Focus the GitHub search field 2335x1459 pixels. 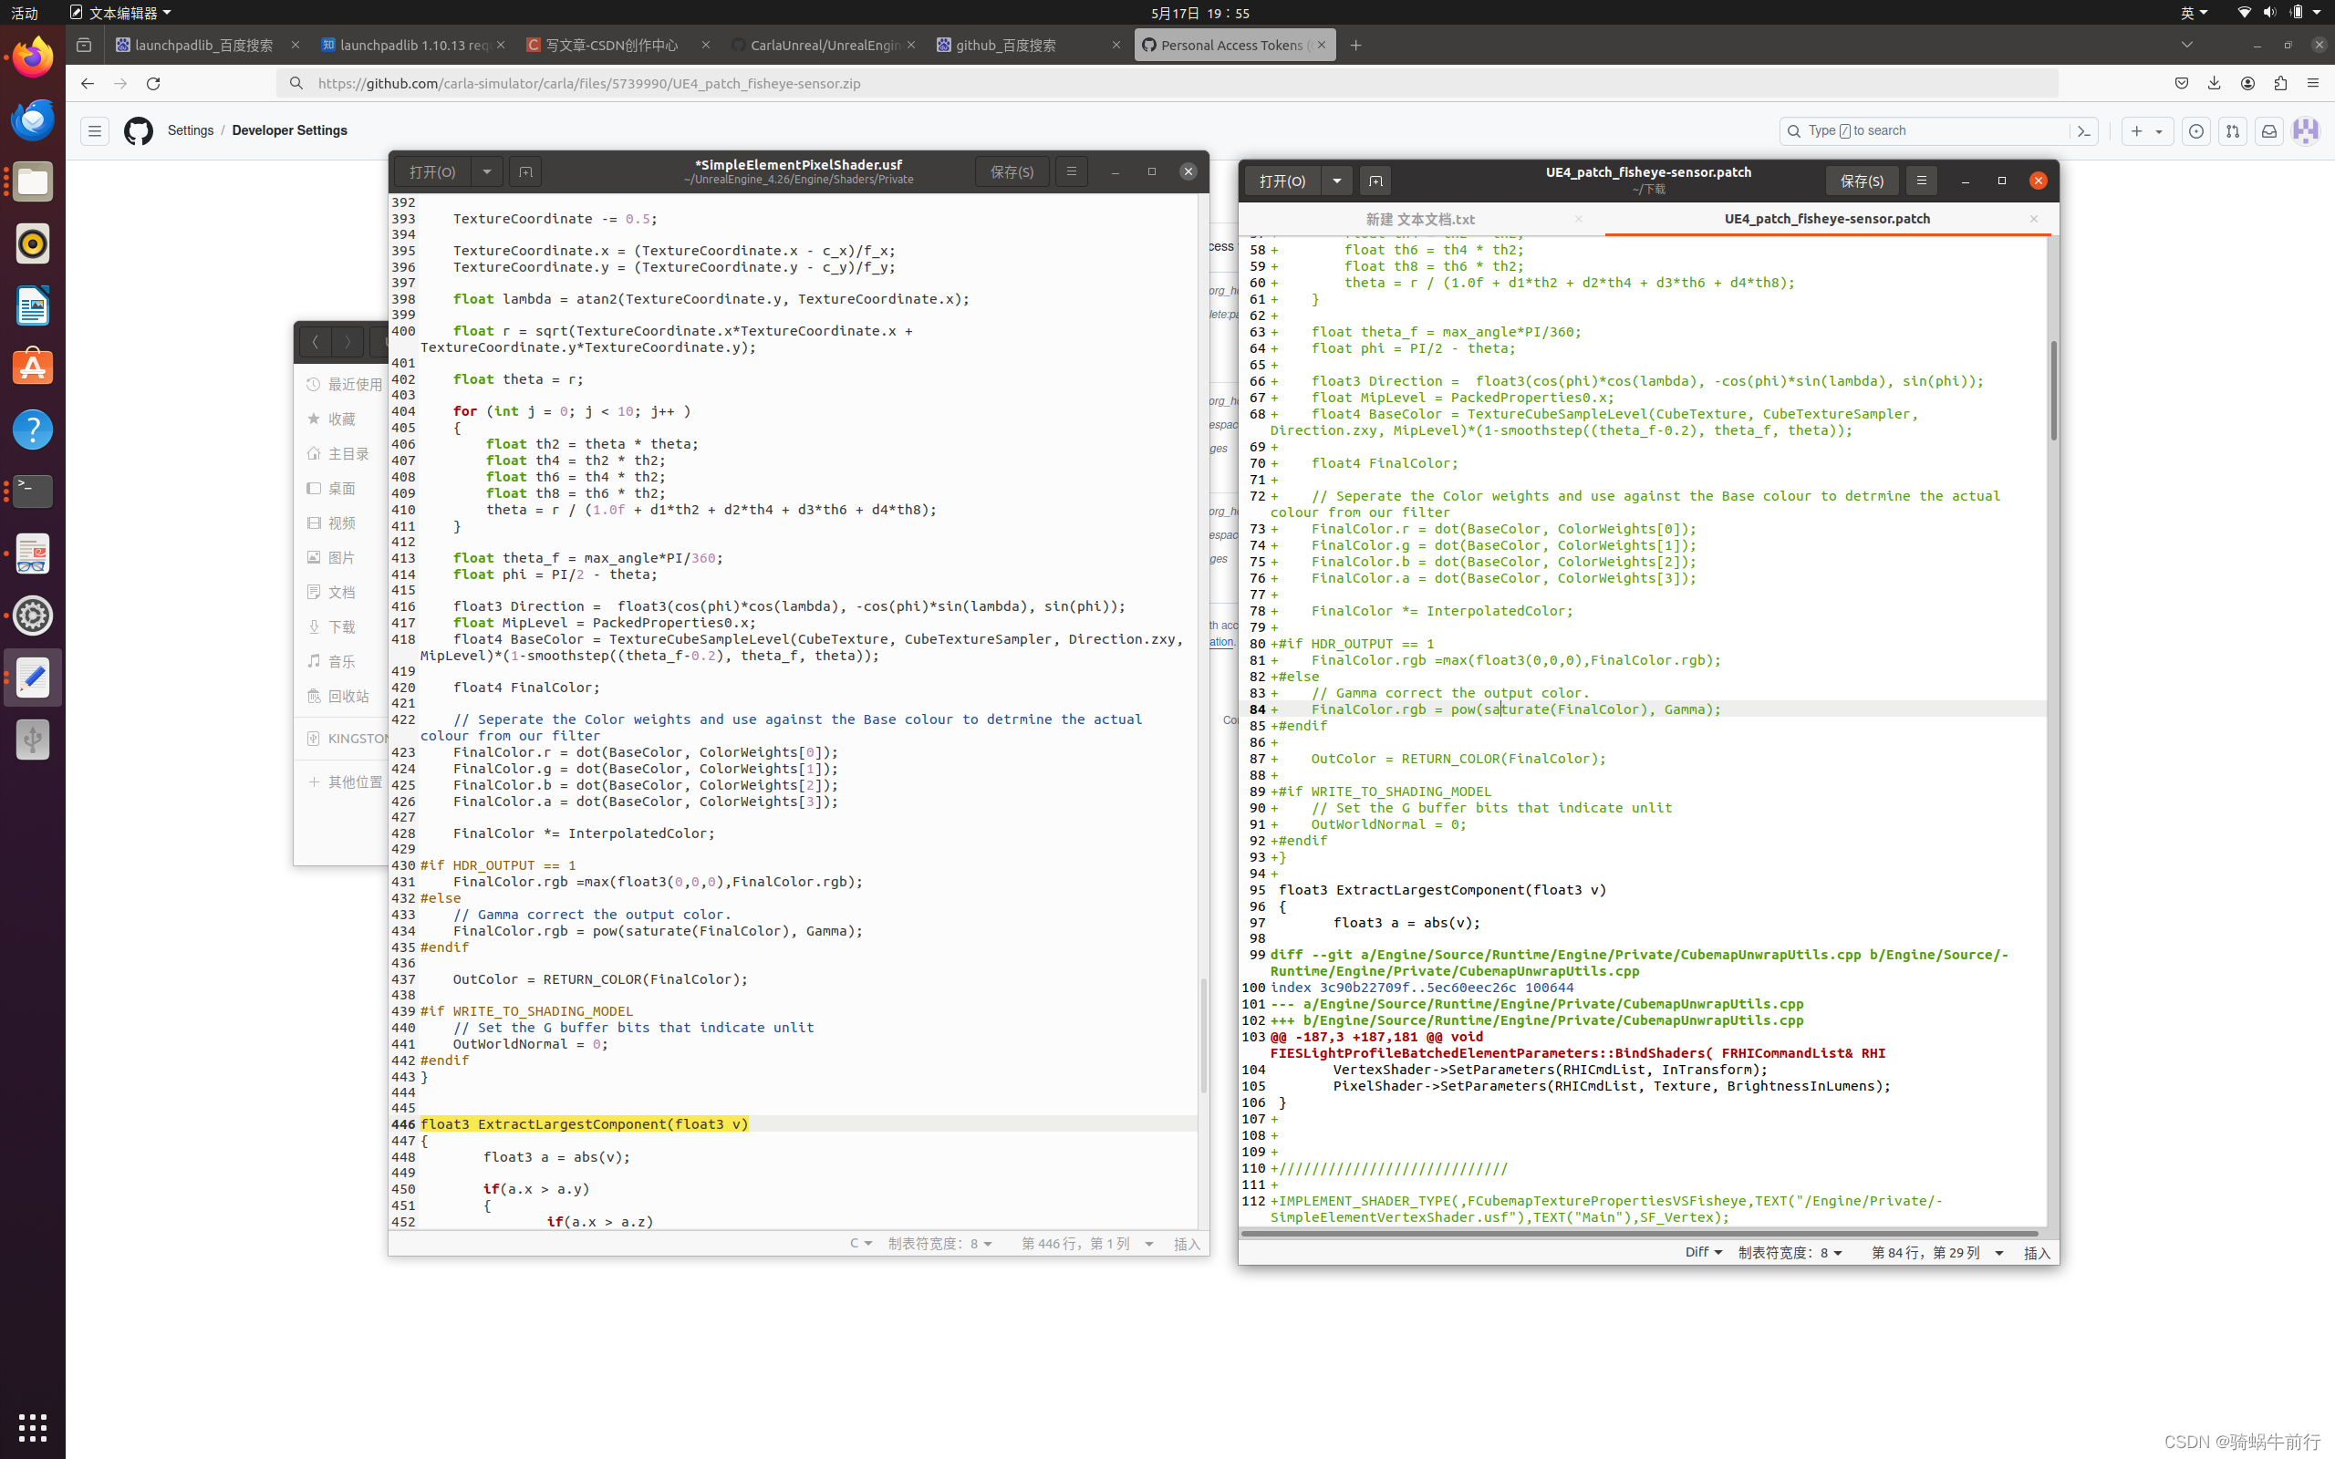(x=1930, y=130)
